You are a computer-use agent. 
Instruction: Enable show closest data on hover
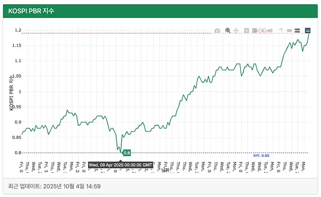tap(289, 31)
